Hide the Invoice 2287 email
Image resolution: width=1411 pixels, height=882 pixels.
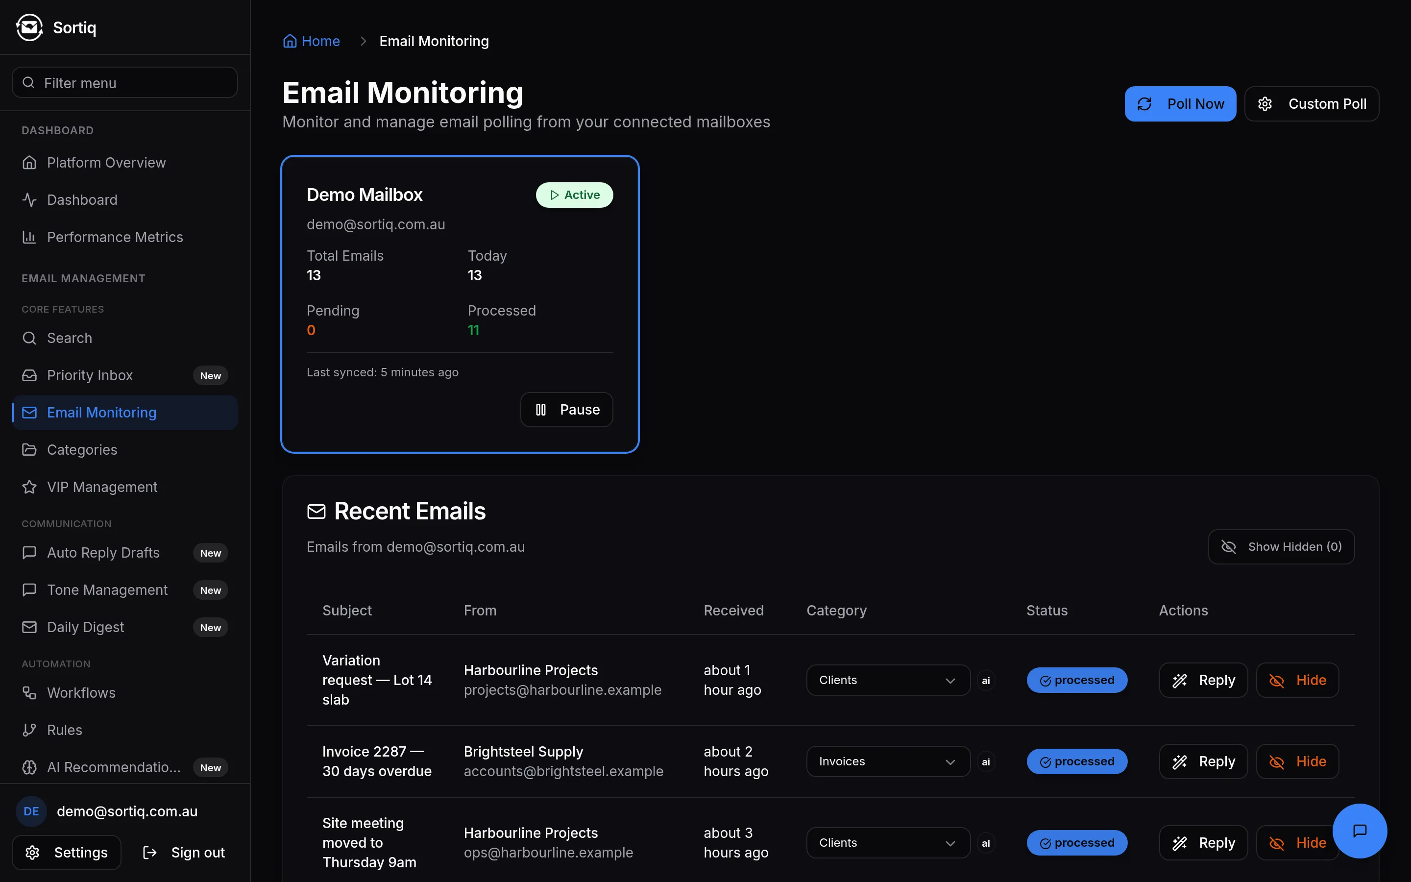1297,761
